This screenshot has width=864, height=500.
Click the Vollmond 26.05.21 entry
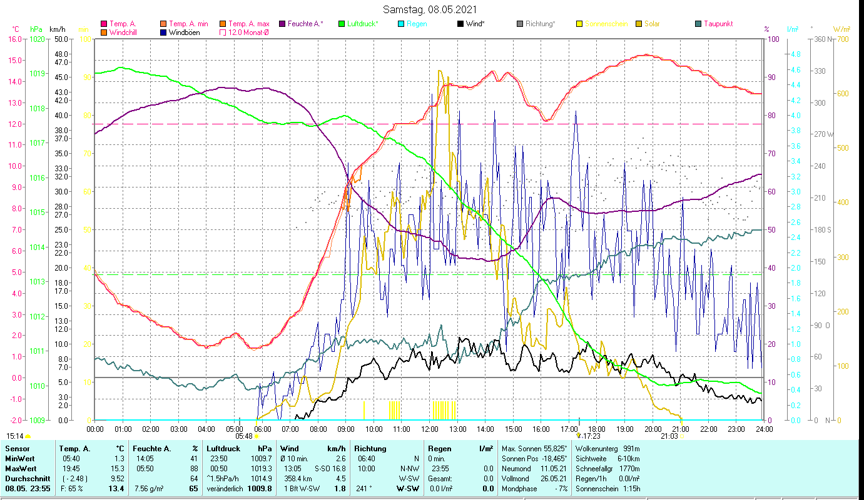(x=535, y=478)
